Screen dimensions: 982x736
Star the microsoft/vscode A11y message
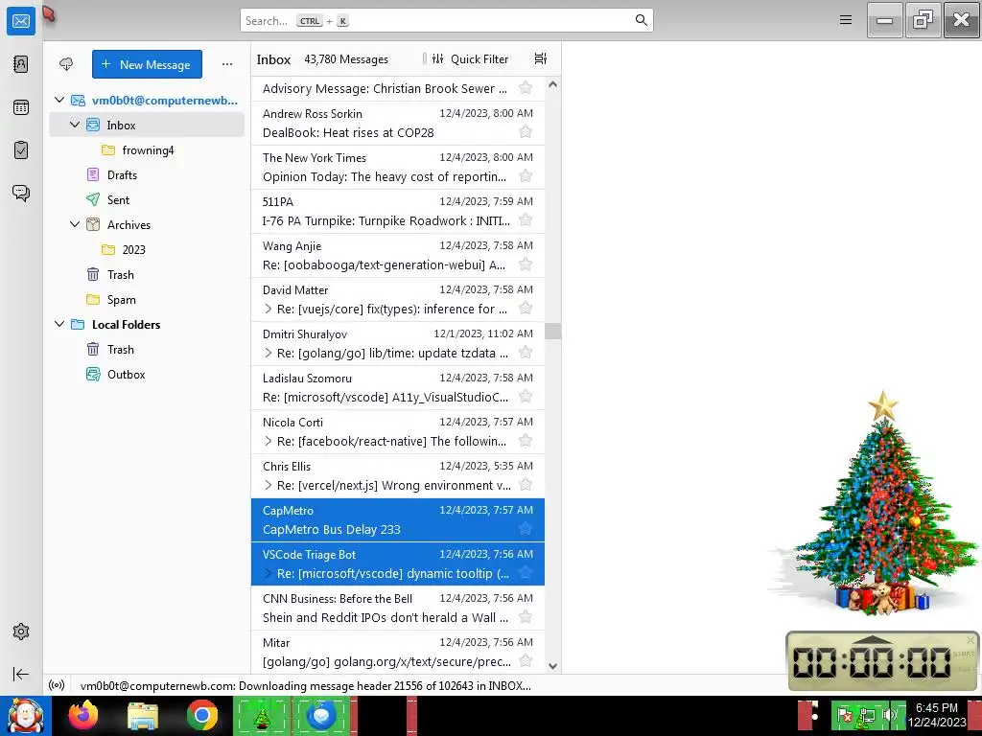point(526,397)
